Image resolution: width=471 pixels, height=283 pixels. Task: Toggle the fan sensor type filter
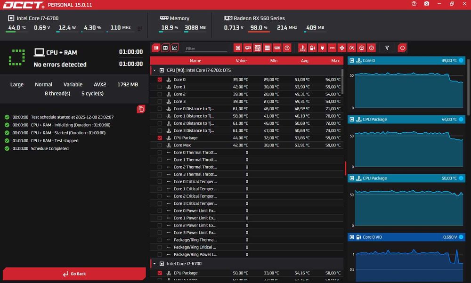(342, 48)
